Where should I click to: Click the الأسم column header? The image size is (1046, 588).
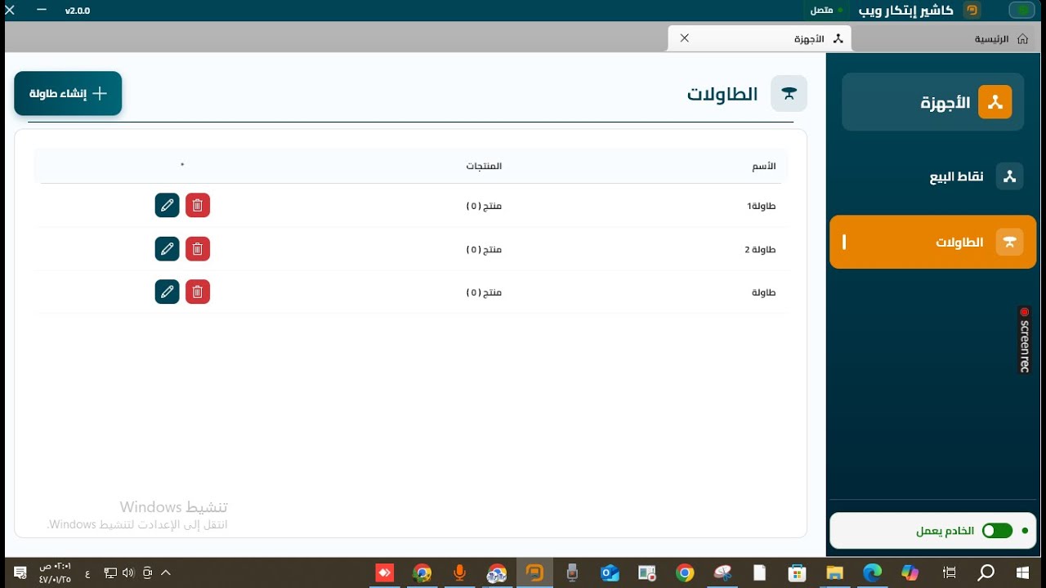coord(764,166)
